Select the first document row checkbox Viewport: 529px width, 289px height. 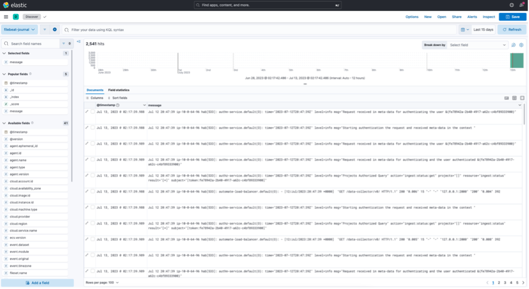coord(92,112)
